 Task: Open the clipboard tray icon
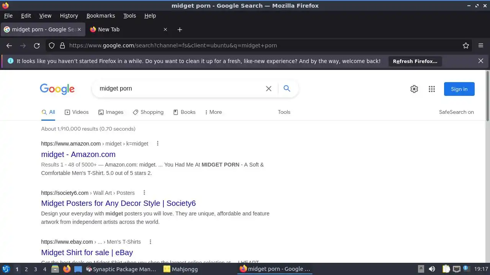point(446,269)
